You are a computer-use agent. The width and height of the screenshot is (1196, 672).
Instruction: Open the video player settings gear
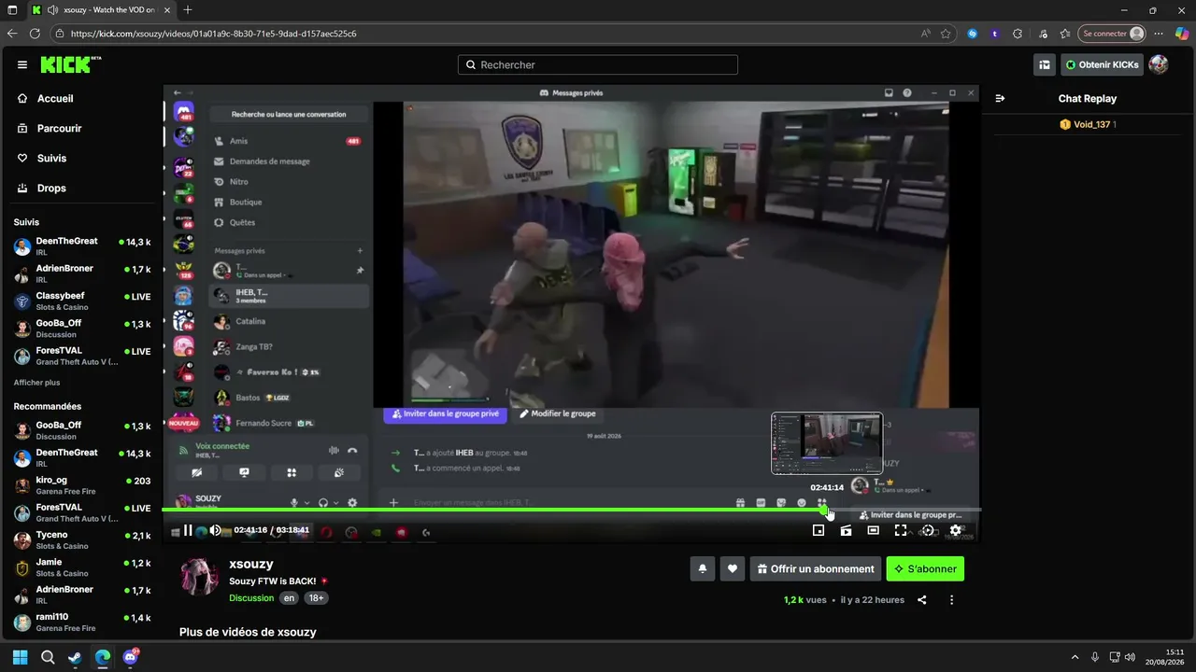click(955, 530)
